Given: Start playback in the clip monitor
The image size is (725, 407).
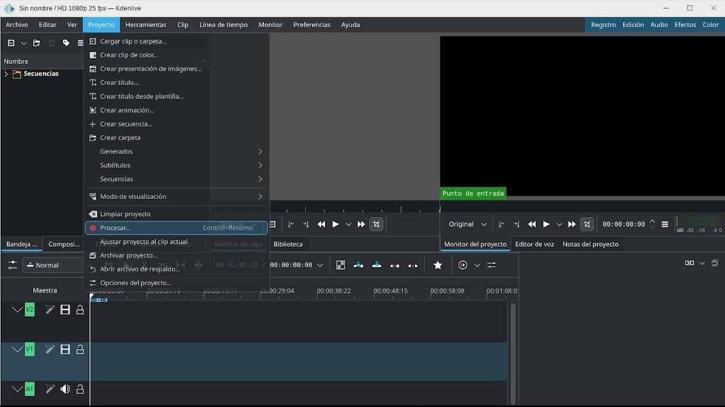Looking at the screenshot, I should point(335,224).
